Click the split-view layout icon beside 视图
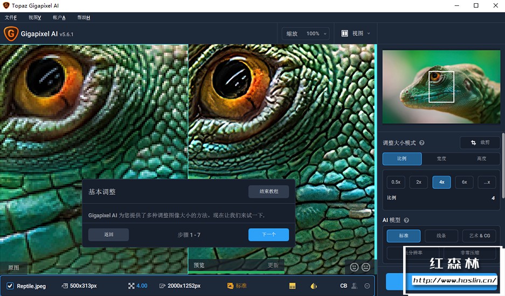The width and height of the screenshot is (505, 296). (x=344, y=33)
